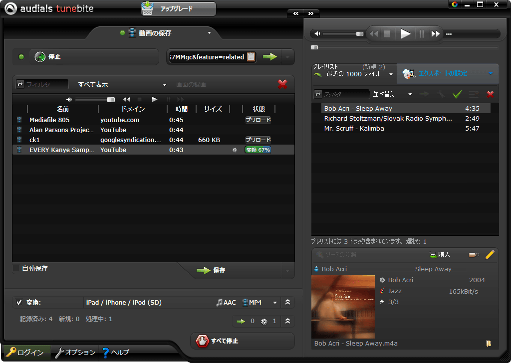Open the MP4 output format dropdown arrow

point(275,303)
